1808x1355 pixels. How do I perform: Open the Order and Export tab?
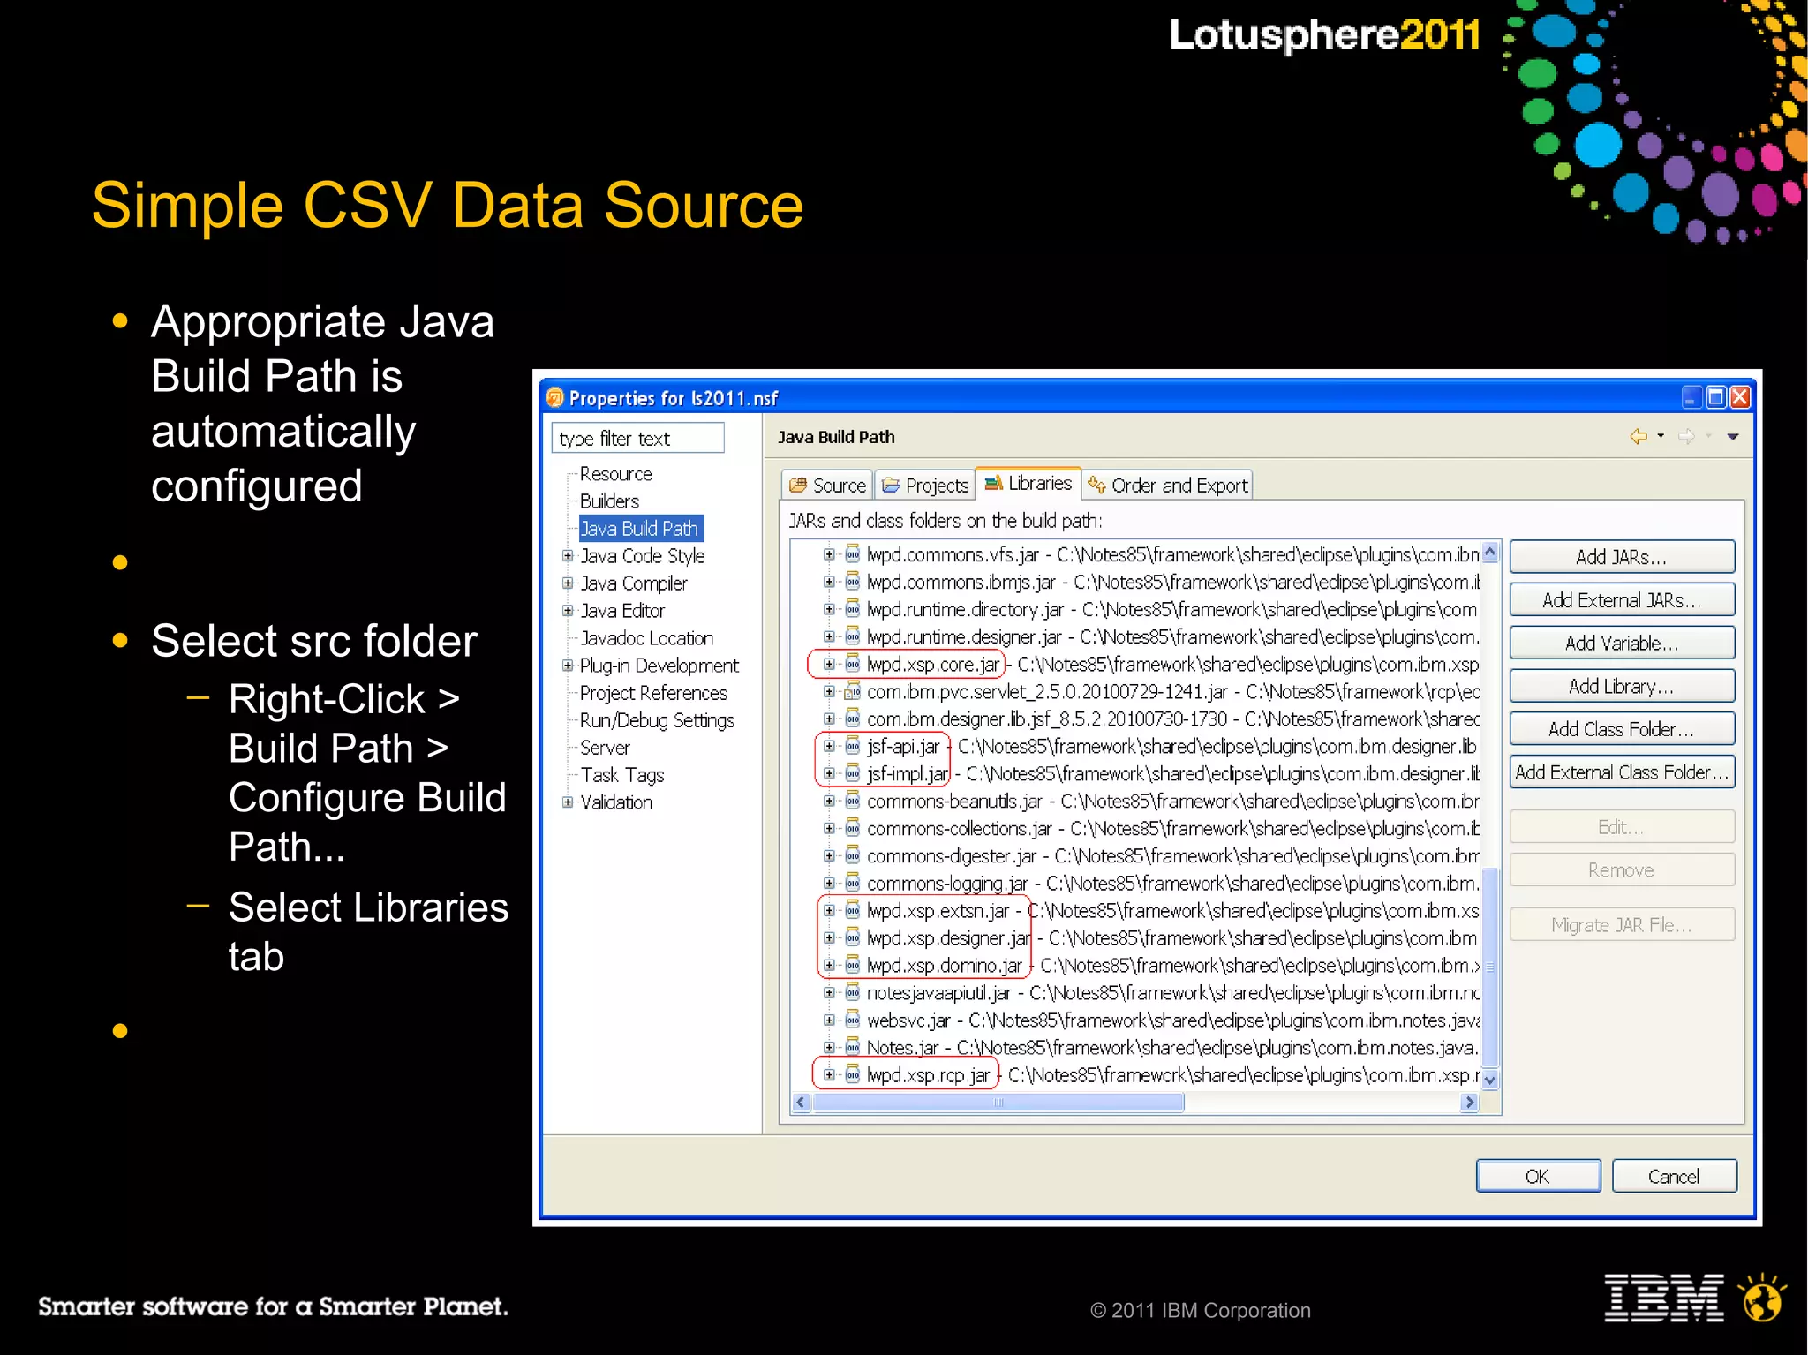pyautogui.click(x=1168, y=485)
